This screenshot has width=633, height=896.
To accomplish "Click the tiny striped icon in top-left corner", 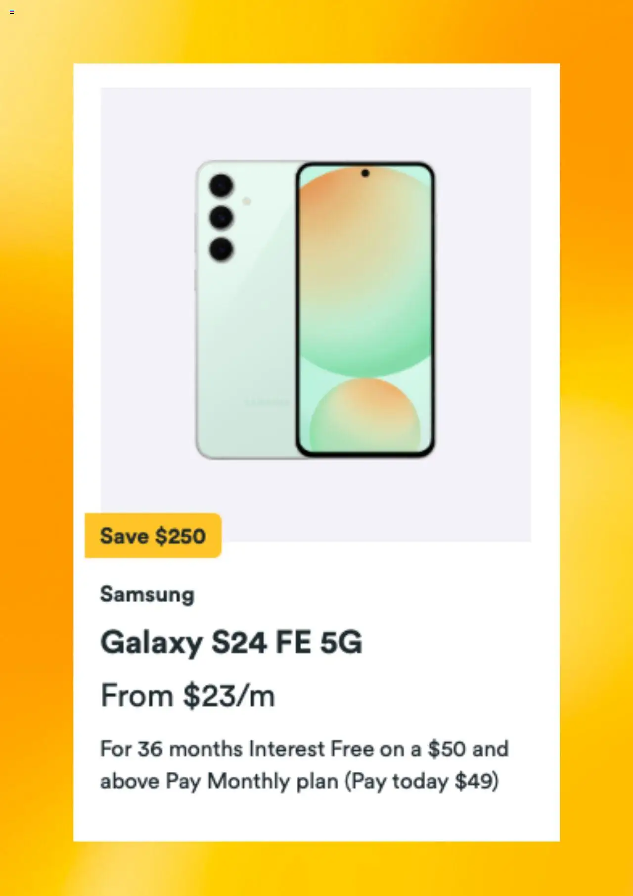I will tap(12, 12).
